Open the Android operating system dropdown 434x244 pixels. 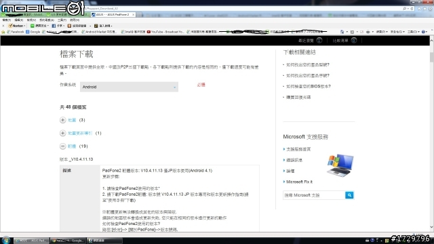pos(129,87)
